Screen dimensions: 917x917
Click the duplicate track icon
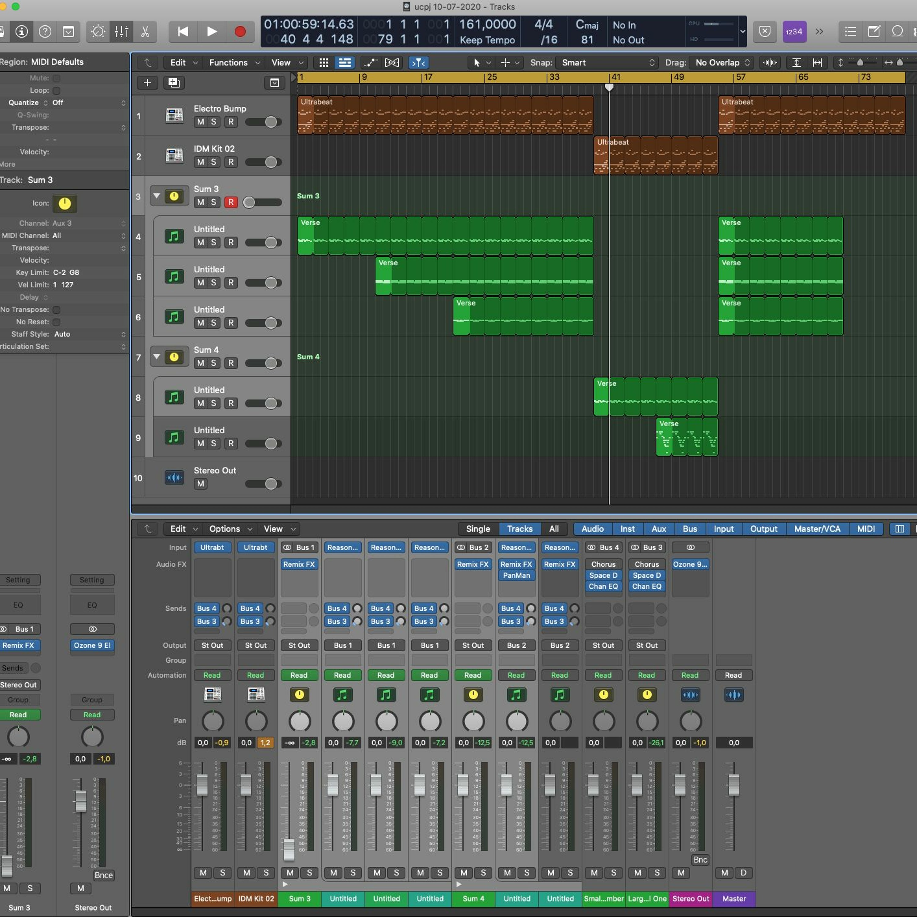(174, 83)
